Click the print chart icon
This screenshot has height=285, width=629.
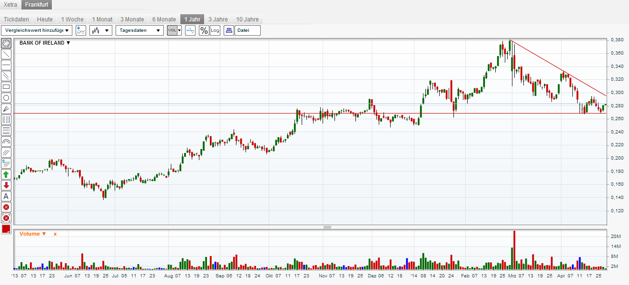coord(229,30)
